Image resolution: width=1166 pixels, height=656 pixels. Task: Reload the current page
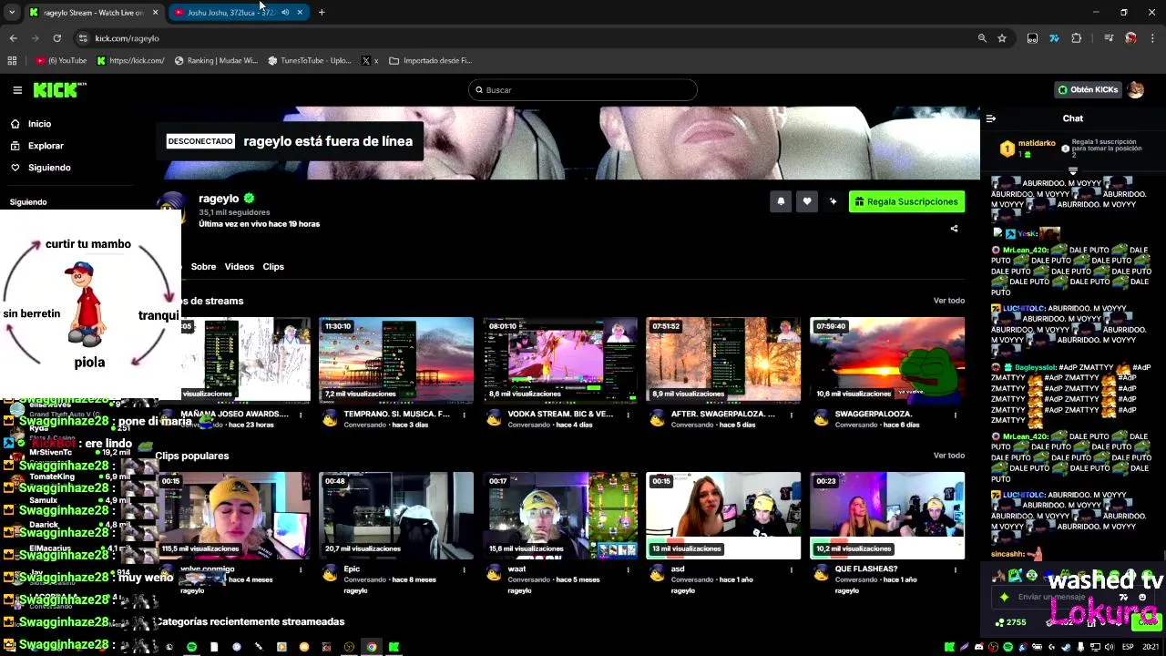pos(56,38)
